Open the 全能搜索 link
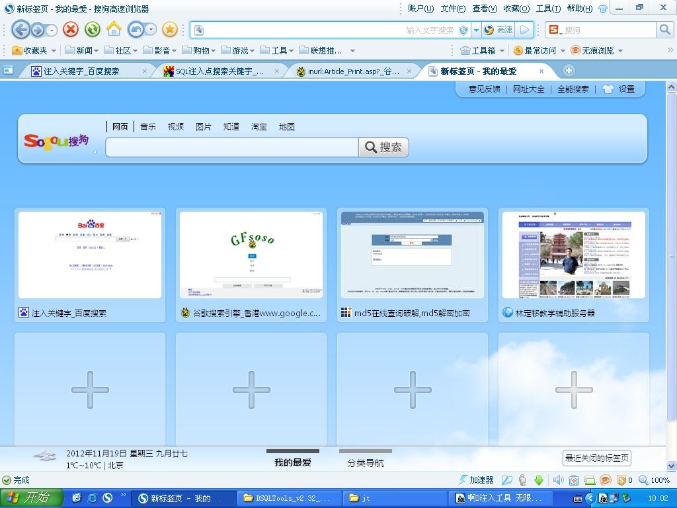The height and width of the screenshot is (508, 677). pyautogui.click(x=573, y=89)
